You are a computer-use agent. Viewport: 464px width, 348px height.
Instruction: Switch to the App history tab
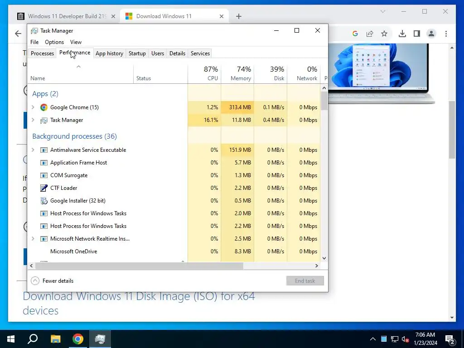click(110, 53)
